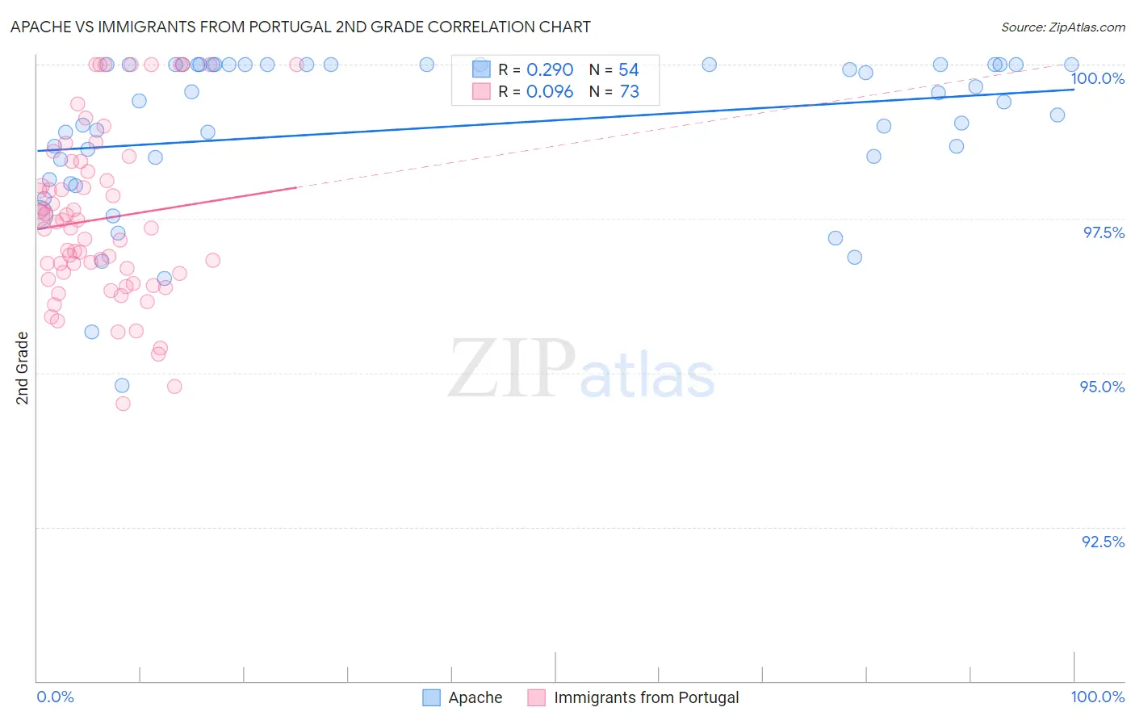Click the N = 73 sample count

coord(614,91)
